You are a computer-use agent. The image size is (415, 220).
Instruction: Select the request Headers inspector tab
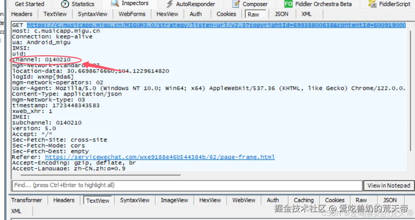[22, 14]
